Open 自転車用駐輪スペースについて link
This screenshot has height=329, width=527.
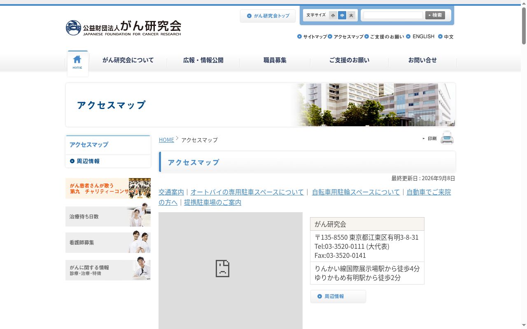[x=356, y=192]
